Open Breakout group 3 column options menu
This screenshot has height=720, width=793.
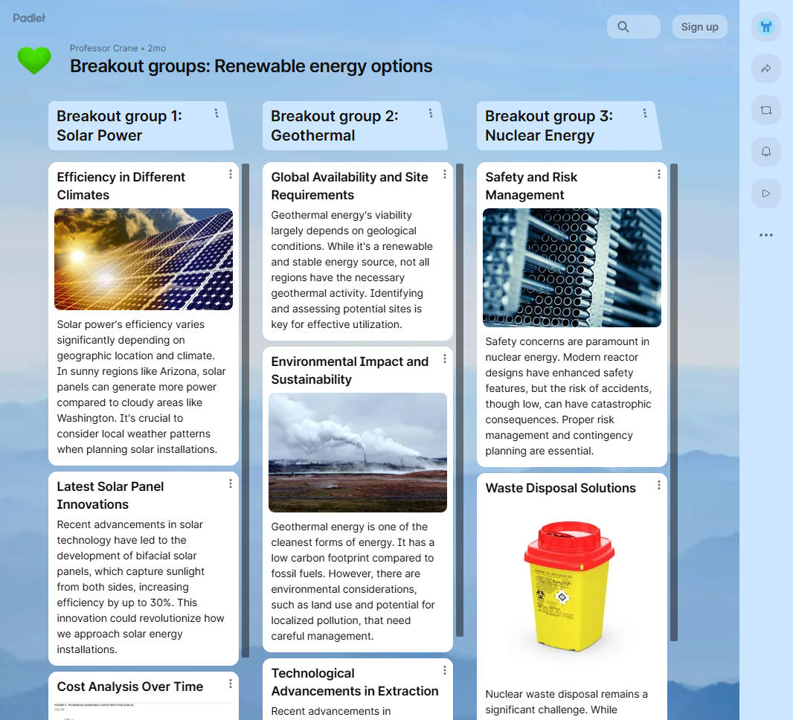click(x=645, y=113)
